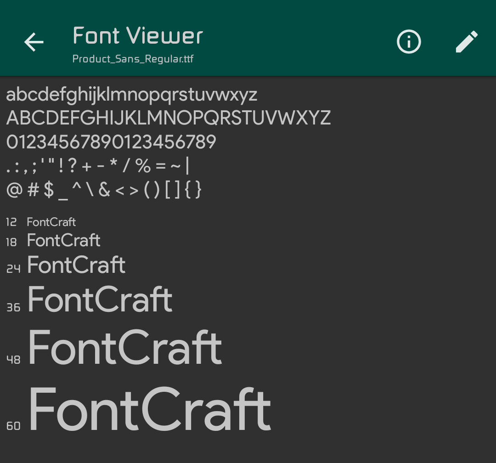Click the digits 01234567890123456789 line
The image size is (496, 463).
click(x=111, y=141)
